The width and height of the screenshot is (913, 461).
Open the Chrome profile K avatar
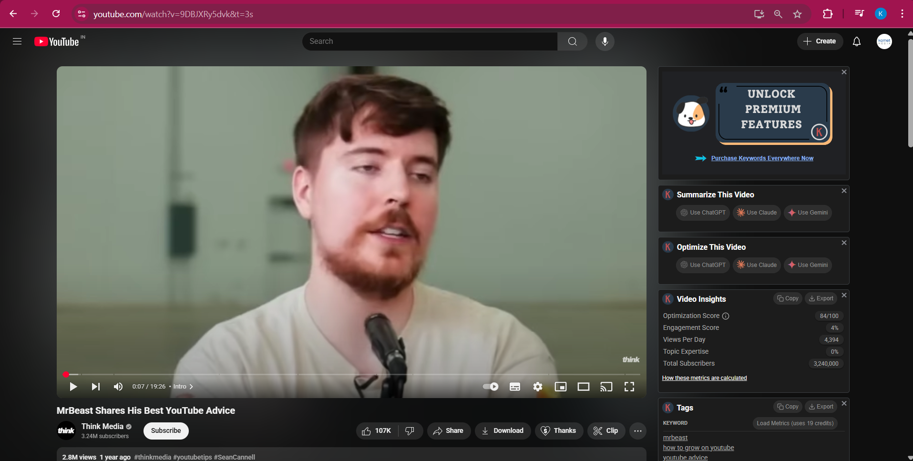pyautogui.click(x=881, y=14)
